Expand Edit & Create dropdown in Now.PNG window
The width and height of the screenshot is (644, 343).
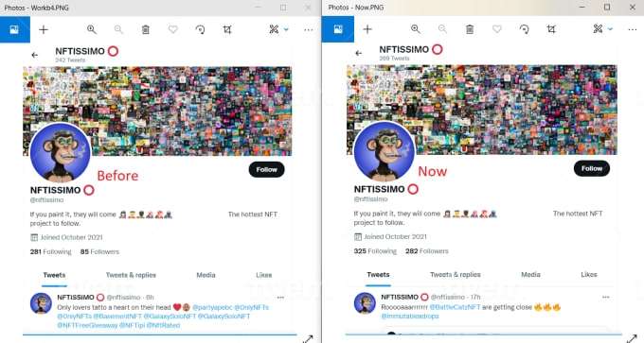pos(610,29)
